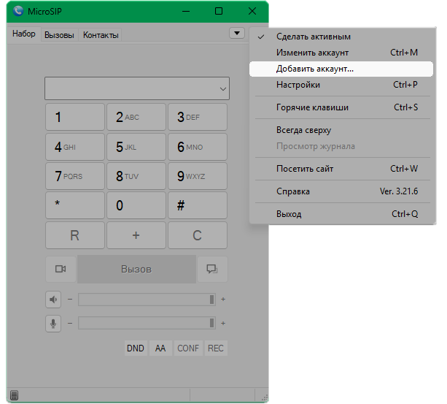Click the microphone level slider handle
The height and width of the screenshot is (404, 447).
(x=211, y=323)
